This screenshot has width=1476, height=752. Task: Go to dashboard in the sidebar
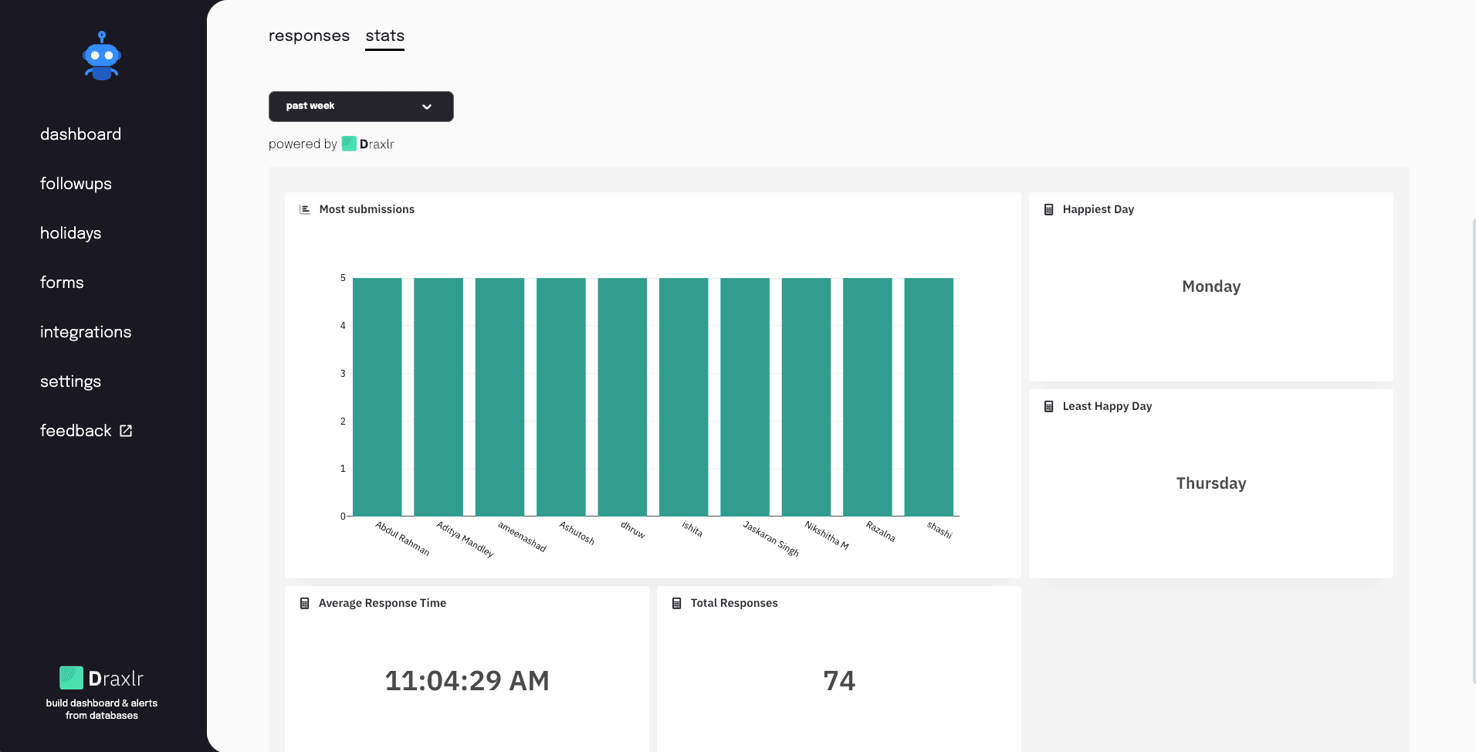pos(80,134)
